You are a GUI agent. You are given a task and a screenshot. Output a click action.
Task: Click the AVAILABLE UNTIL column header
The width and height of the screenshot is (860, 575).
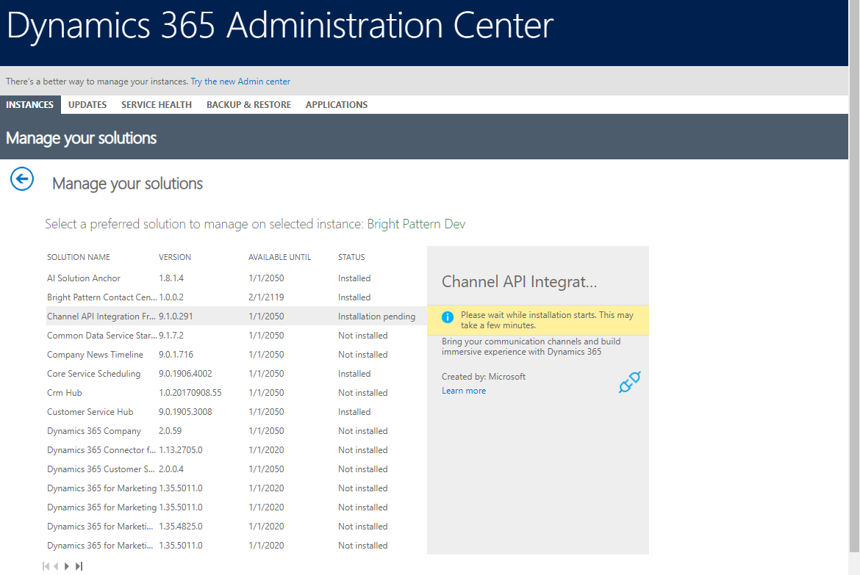click(x=280, y=257)
